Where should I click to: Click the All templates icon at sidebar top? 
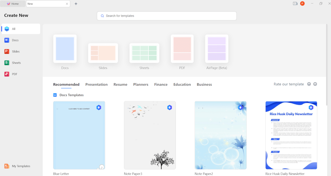point(7,29)
